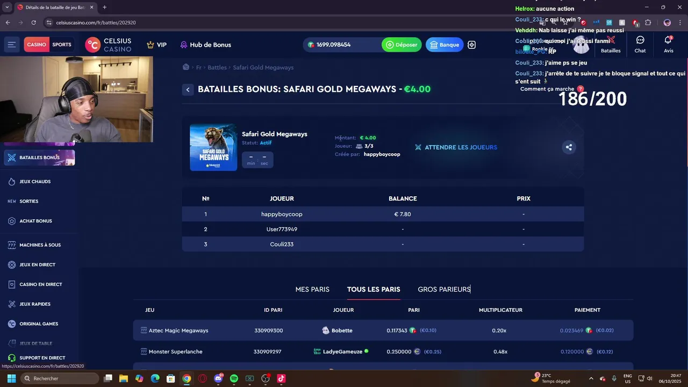Click the browser back arrow
The image size is (688, 387).
click(x=8, y=23)
